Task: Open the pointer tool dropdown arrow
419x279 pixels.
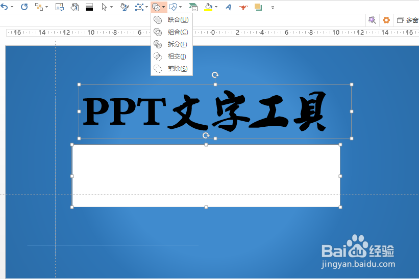Action: click(x=111, y=7)
